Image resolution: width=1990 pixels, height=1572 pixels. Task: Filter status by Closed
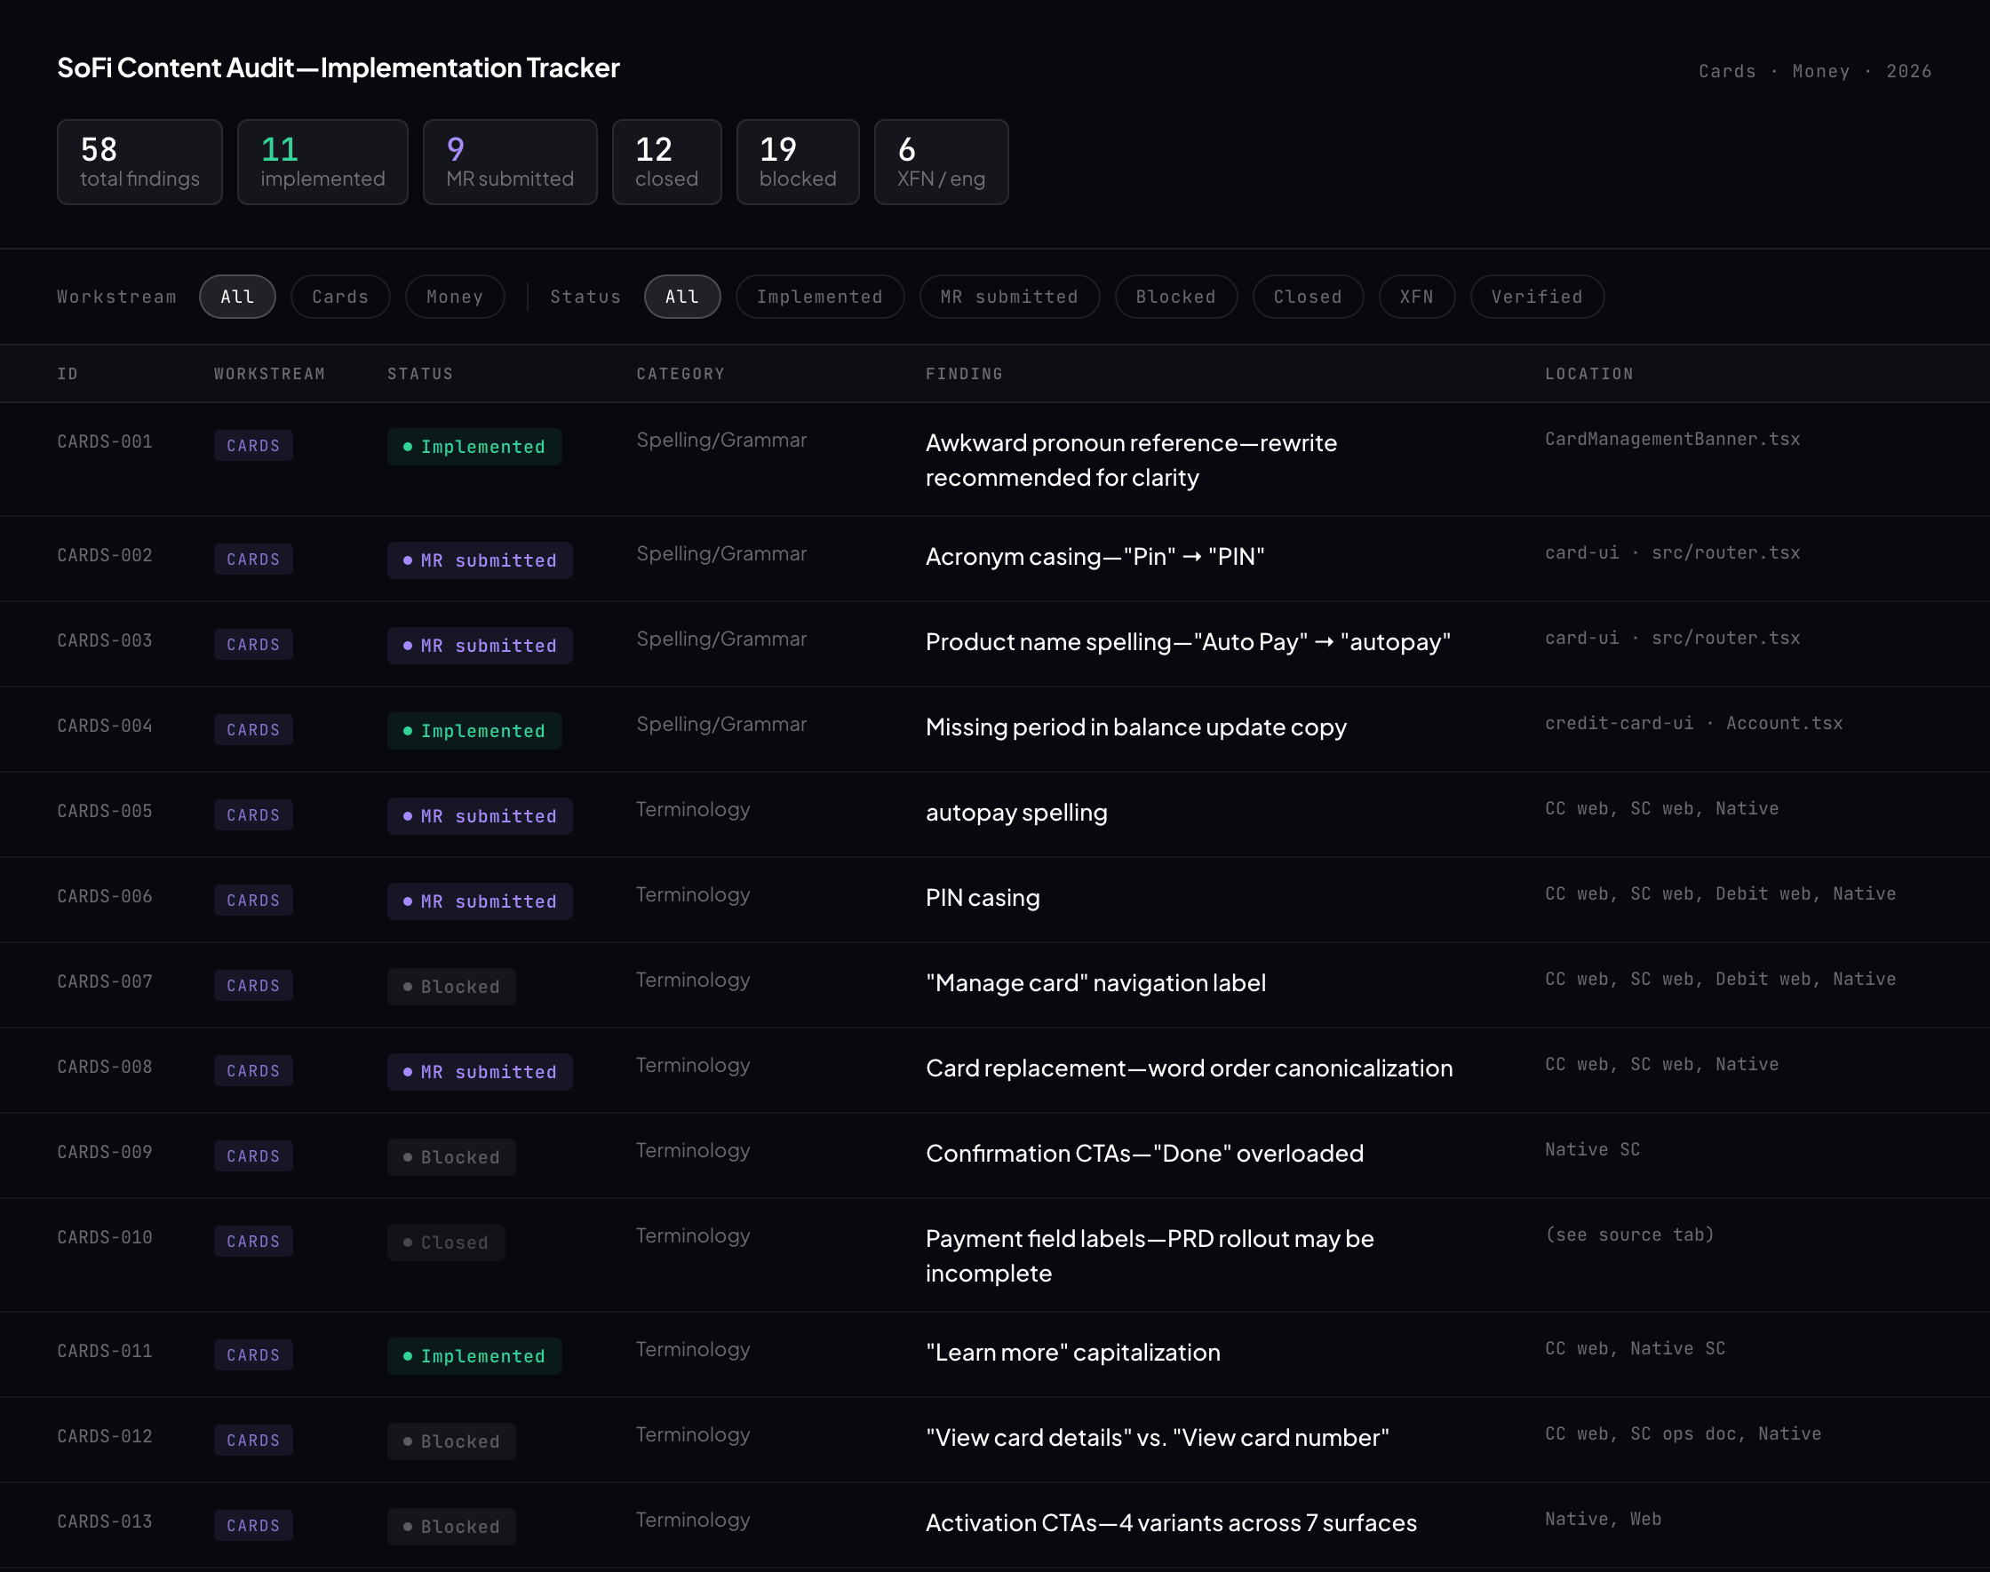coord(1308,297)
